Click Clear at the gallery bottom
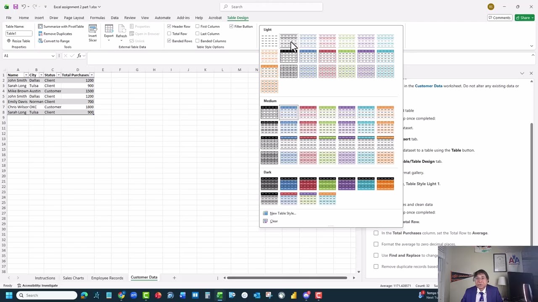 point(274,221)
